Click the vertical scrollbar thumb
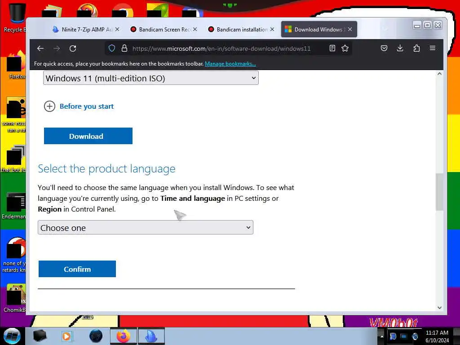Viewport: 460px width, 345px height. pos(439,192)
